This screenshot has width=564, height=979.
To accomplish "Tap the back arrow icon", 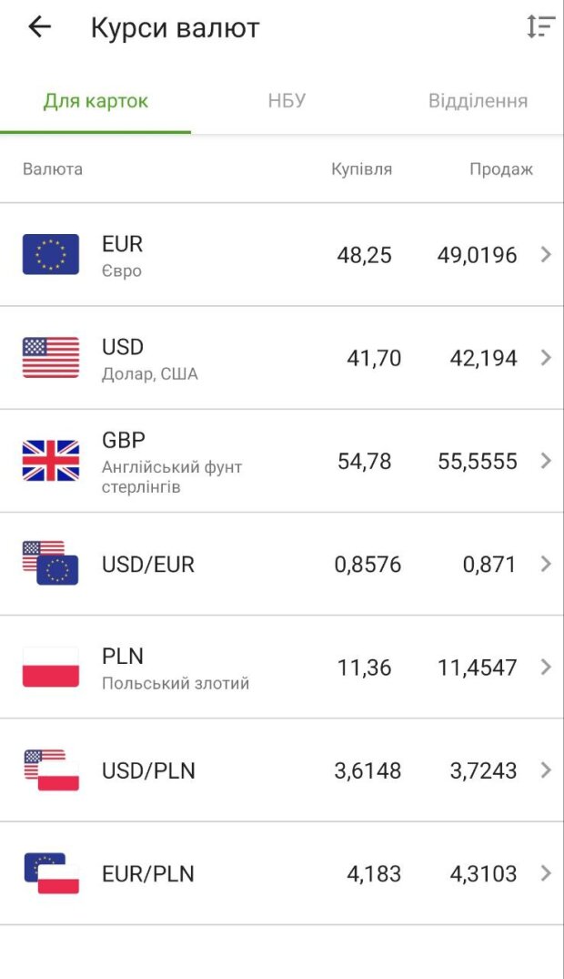I will click(x=40, y=27).
